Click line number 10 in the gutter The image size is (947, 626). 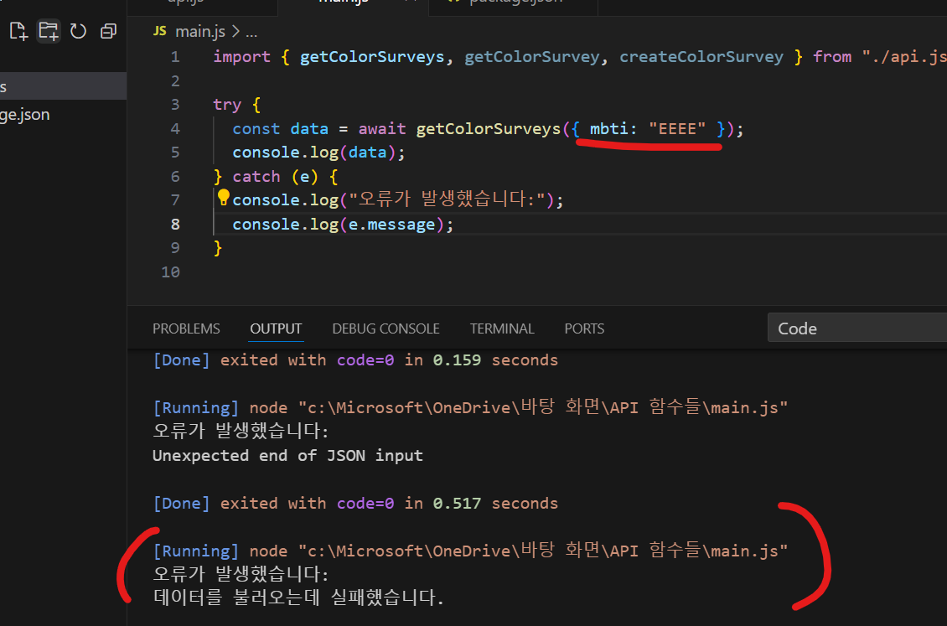pyautogui.click(x=170, y=272)
